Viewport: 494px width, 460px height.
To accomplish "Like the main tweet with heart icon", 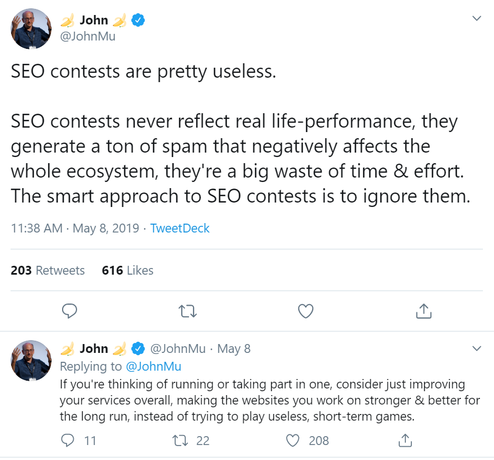I will pyautogui.click(x=305, y=311).
